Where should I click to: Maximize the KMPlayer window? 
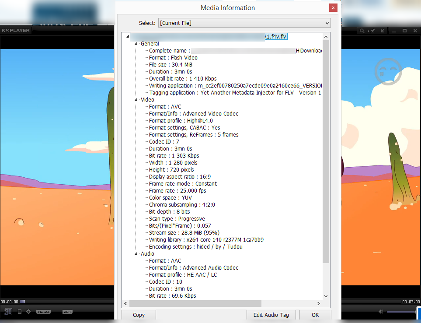coord(405,31)
